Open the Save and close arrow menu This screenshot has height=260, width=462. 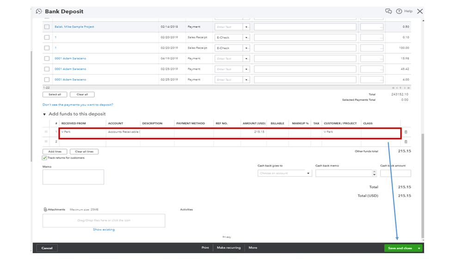tap(419, 248)
